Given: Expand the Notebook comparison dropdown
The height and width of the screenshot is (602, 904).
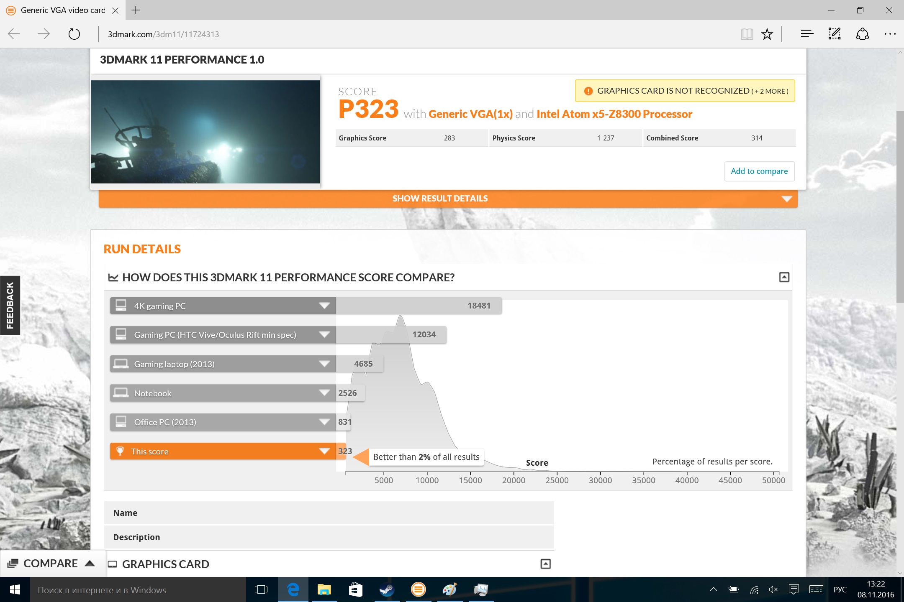Looking at the screenshot, I should [x=324, y=393].
